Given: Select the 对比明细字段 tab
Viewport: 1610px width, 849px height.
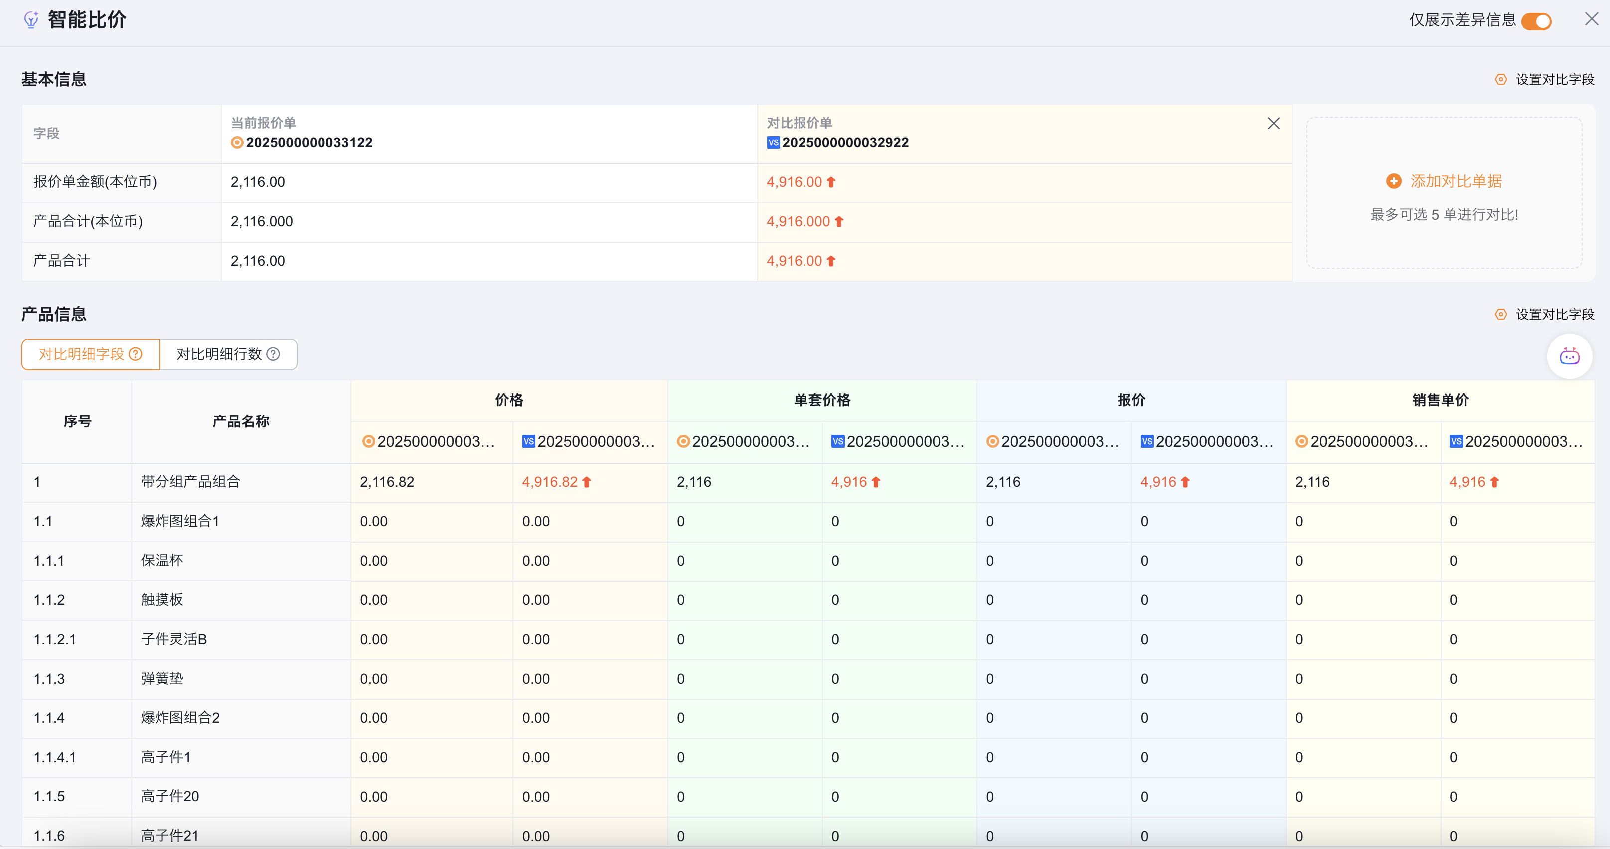Looking at the screenshot, I should (82, 355).
